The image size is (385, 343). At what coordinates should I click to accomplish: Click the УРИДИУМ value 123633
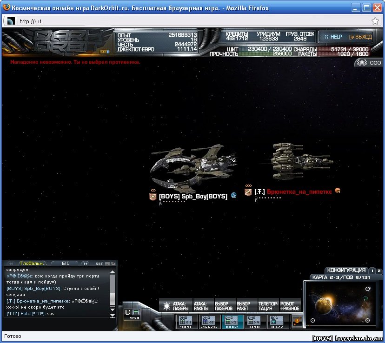(x=268, y=39)
